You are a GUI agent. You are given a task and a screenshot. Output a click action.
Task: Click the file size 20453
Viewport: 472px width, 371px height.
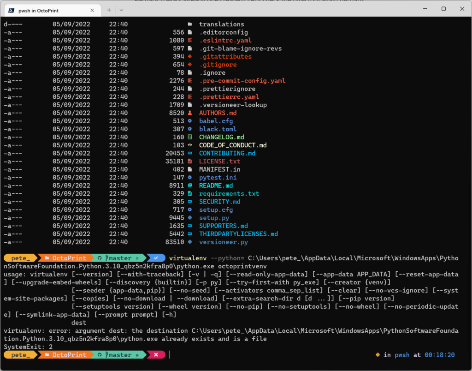click(x=175, y=153)
